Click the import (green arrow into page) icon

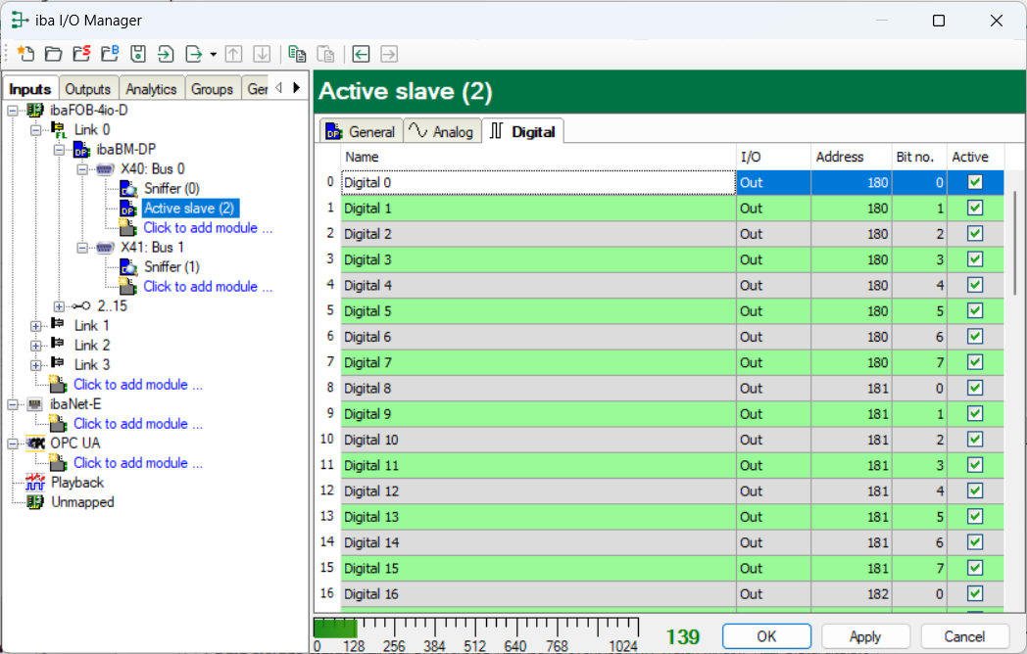[x=166, y=54]
